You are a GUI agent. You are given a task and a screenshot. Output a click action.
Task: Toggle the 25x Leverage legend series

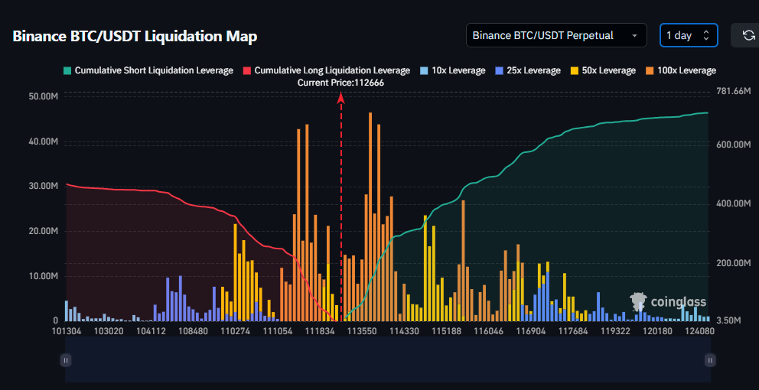tap(527, 70)
